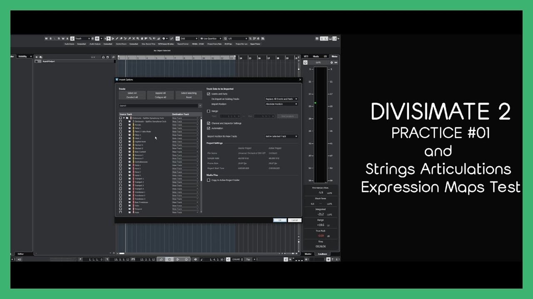Enable the Events and Parts checkbox
The width and height of the screenshot is (533, 299).
209,94
